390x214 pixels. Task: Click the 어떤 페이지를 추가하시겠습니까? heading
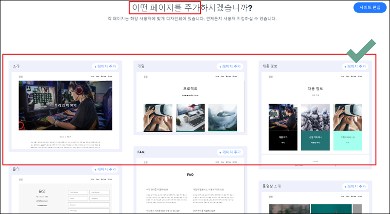pyautogui.click(x=192, y=8)
